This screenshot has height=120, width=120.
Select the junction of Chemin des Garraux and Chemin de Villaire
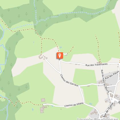click(x=84, y=102)
